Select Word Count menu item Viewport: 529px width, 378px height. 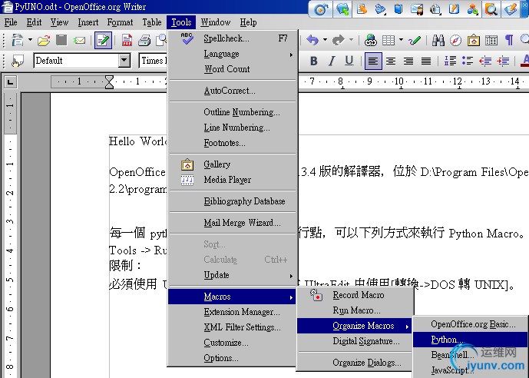pyautogui.click(x=233, y=69)
